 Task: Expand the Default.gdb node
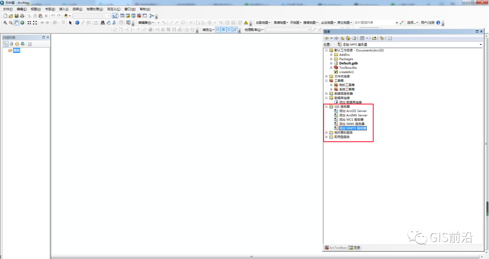click(x=331, y=63)
